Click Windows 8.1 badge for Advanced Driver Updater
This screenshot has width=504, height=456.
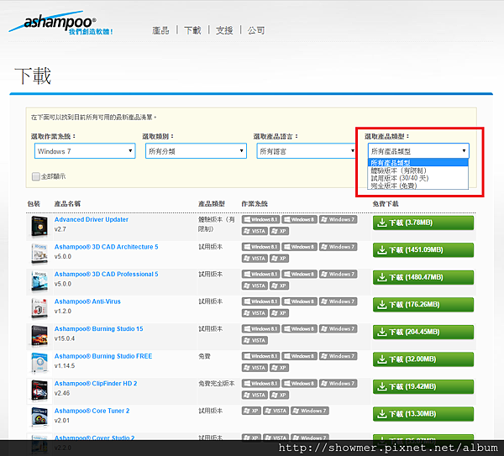click(260, 219)
